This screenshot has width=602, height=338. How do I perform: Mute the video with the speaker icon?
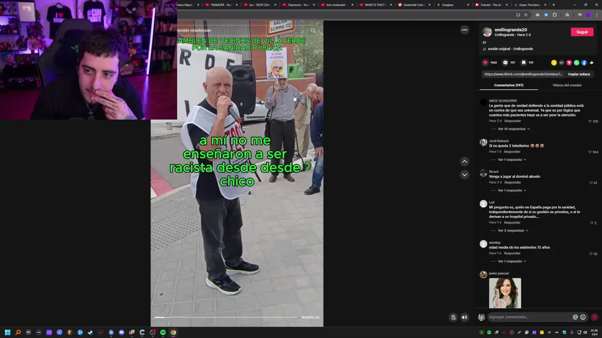point(465,317)
